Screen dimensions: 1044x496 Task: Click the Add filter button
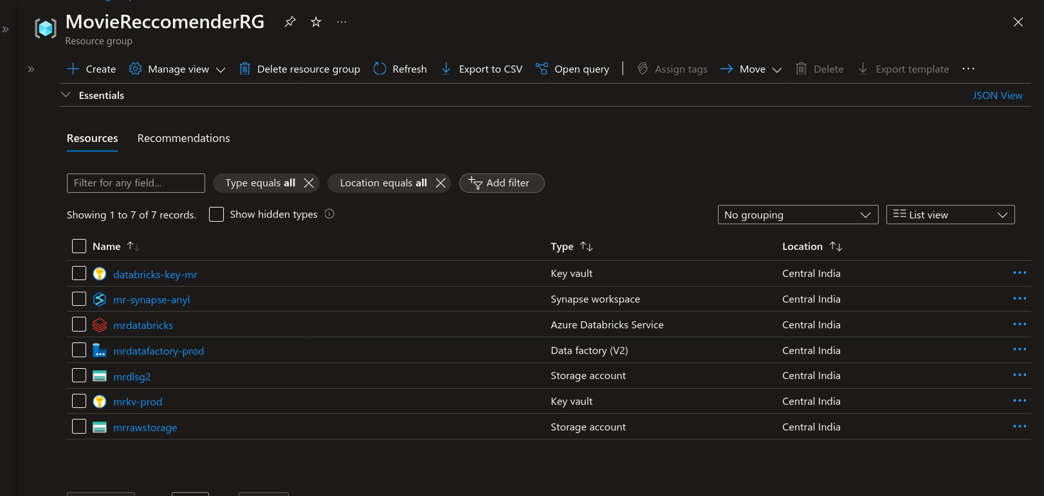coord(502,183)
